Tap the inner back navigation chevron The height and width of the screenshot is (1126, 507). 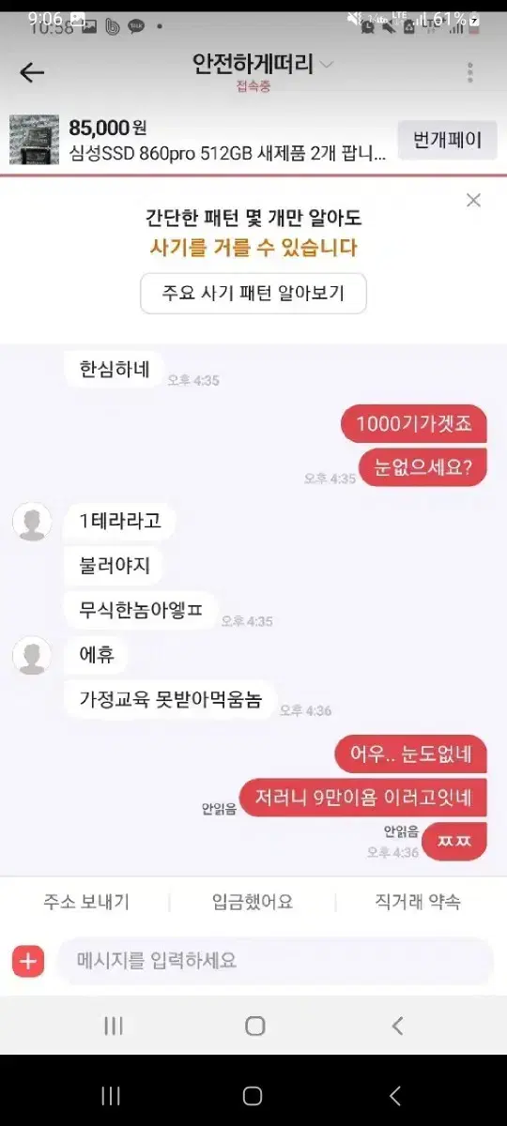tap(397, 1026)
